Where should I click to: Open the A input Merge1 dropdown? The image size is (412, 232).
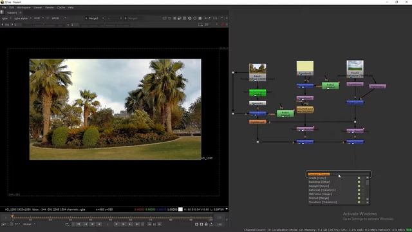coord(95,19)
